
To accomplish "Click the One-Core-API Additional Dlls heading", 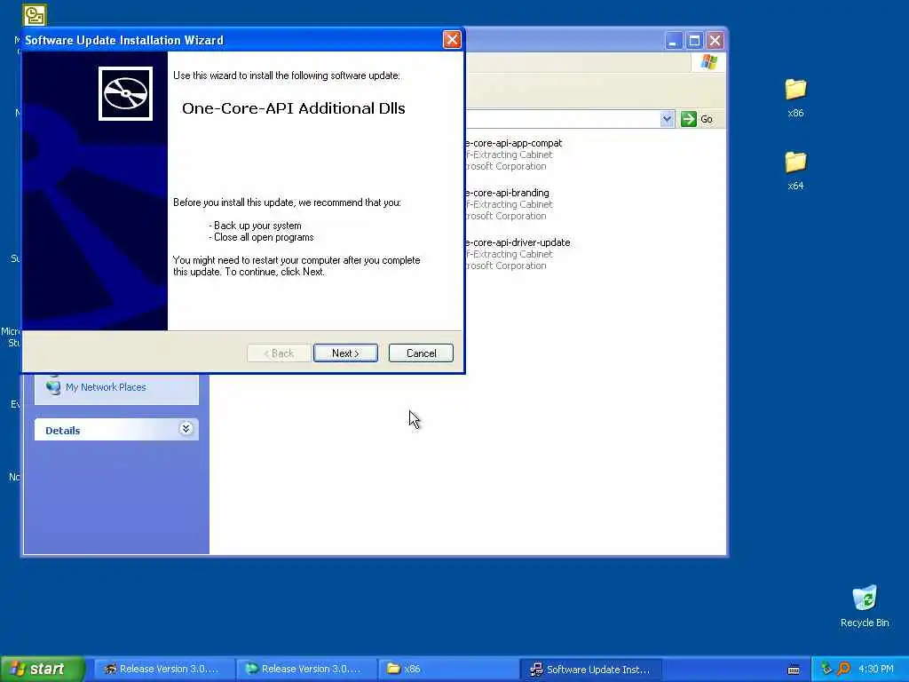I will coord(293,108).
